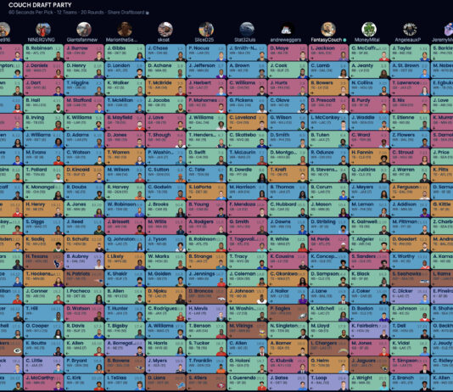
Task: Open MoneyMital's shamrock avatar
Action: 369,30
